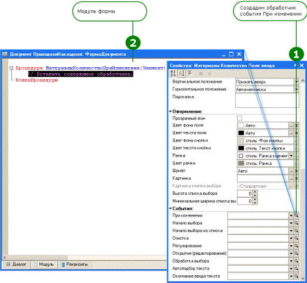Collapse the События section
This screenshot has width=307, height=283.
171,208
